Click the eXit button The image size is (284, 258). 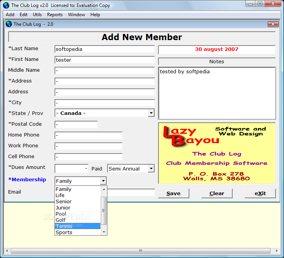[260, 194]
